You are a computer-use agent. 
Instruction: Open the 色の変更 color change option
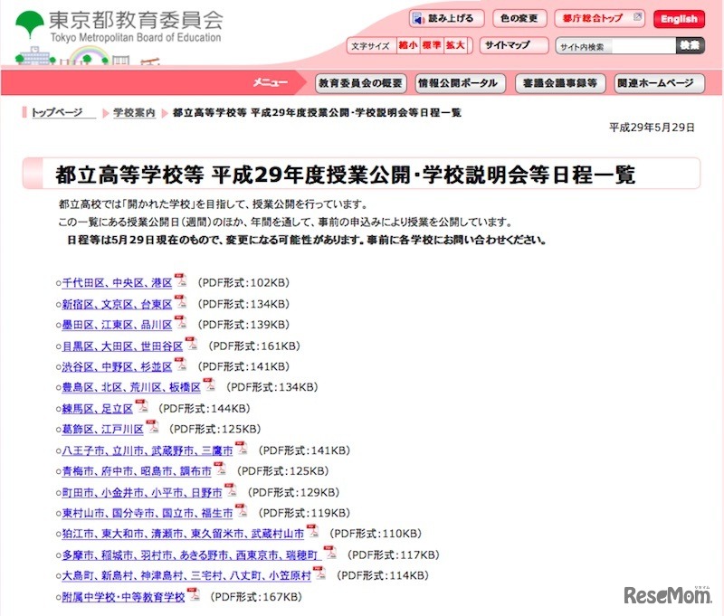click(x=519, y=19)
